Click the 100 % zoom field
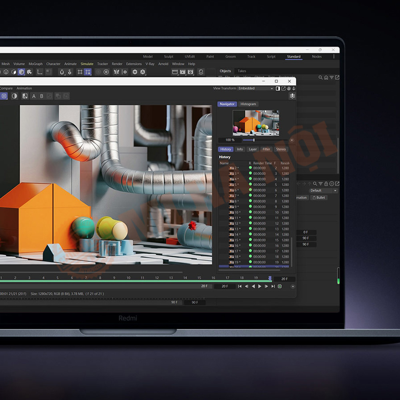This screenshot has height=400, width=400. 230,140
